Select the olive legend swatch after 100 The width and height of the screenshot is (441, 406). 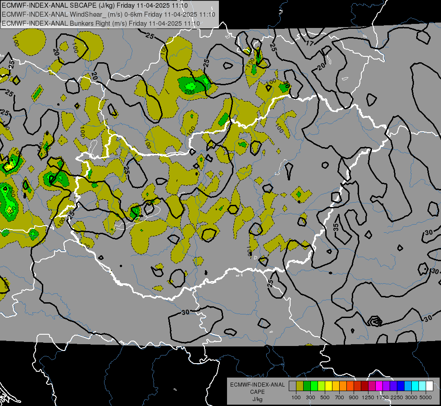(x=300, y=386)
